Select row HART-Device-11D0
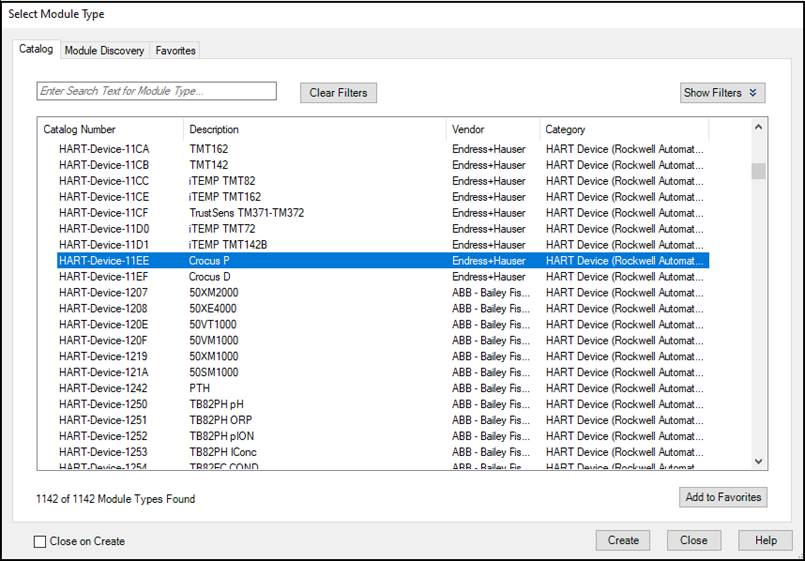Screen dimensions: 805x561 coord(383,229)
